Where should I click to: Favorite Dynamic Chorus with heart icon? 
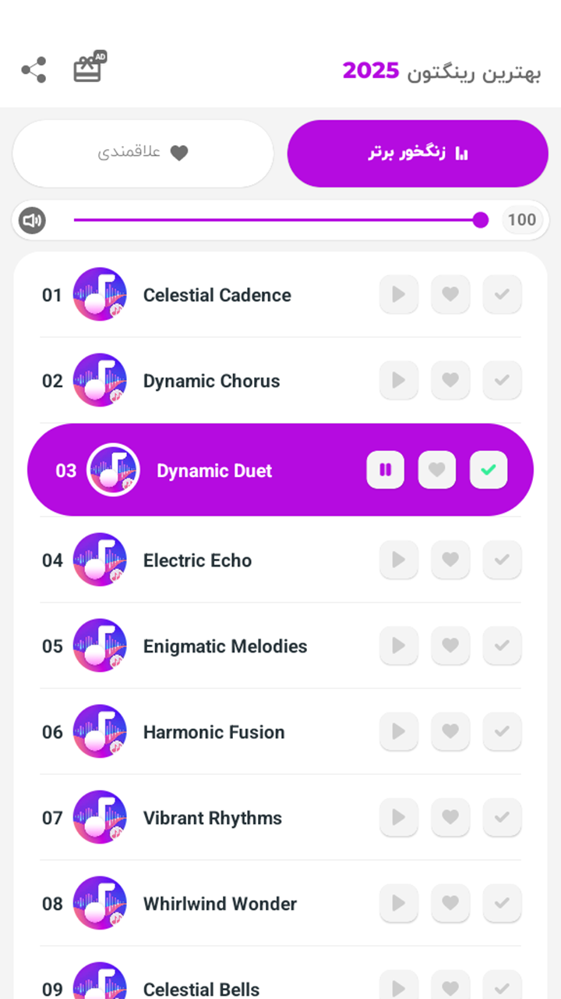tap(450, 381)
